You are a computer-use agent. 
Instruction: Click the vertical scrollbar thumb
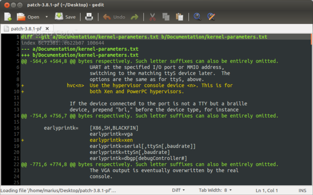pos(312,39)
